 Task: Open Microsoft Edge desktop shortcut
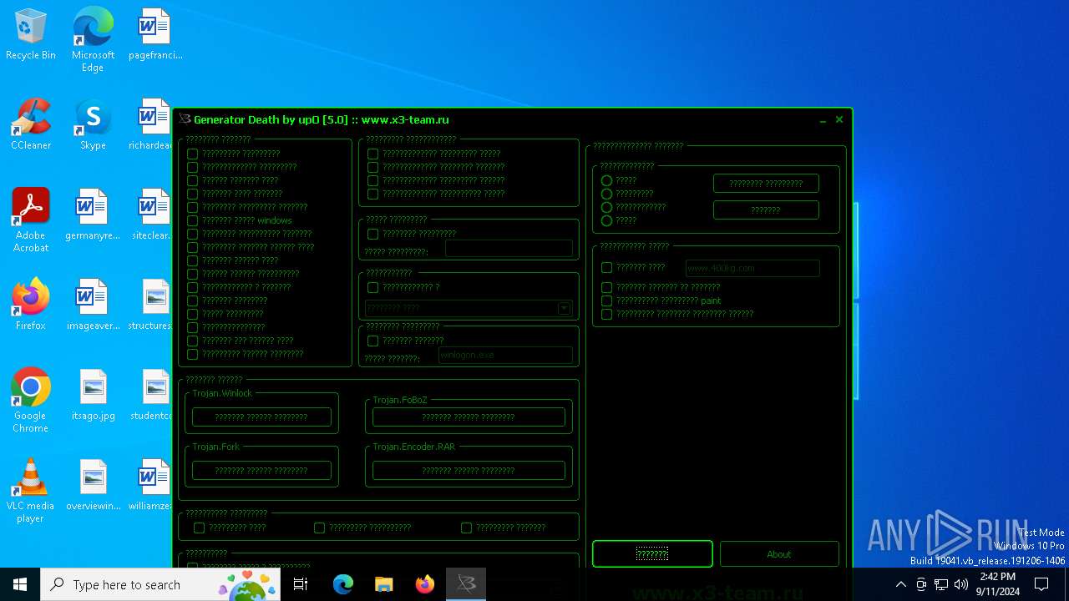93,40
